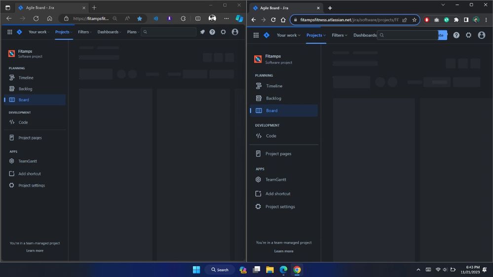Open the Chrome extensions puzzle icon
493x277 pixels.
coord(456,20)
